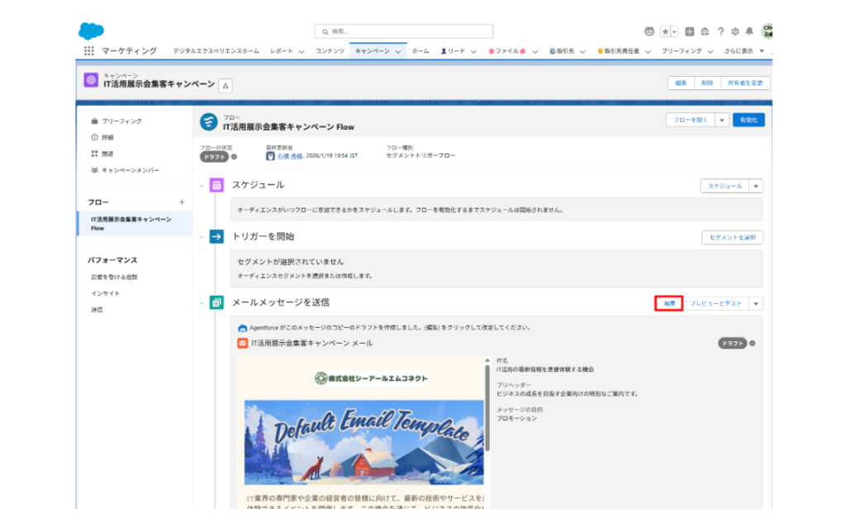Click the スケジュール button
The height and width of the screenshot is (532, 846).
tap(725, 186)
